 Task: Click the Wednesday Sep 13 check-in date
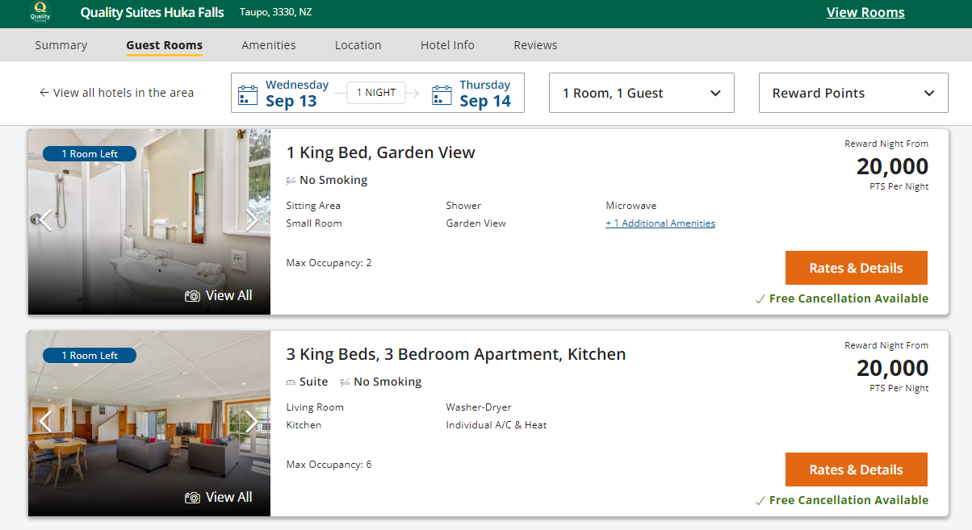(296, 93)
